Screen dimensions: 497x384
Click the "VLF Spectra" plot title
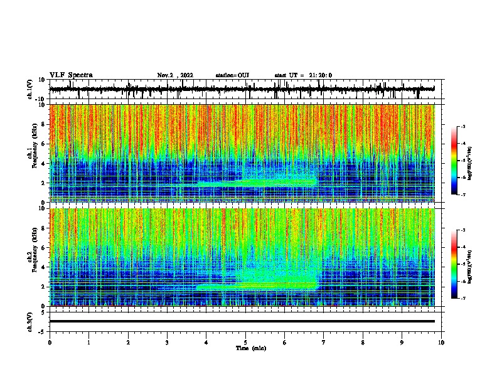[71, 75]
